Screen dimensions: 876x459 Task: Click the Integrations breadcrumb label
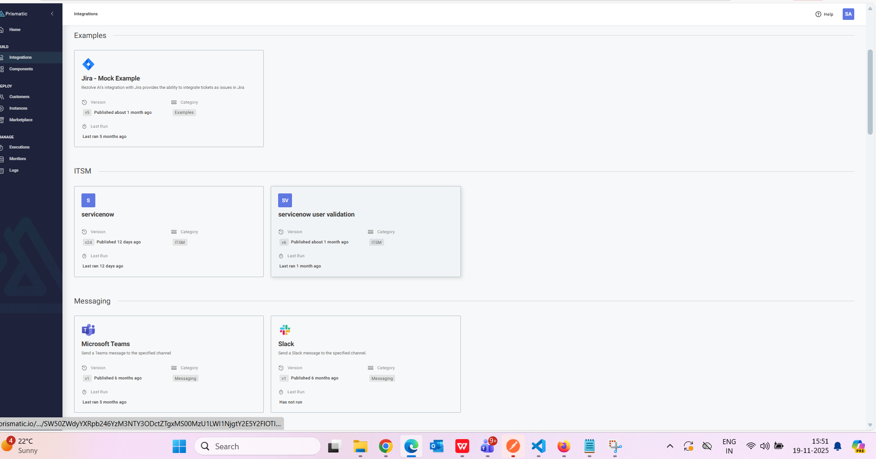[86, 14]
